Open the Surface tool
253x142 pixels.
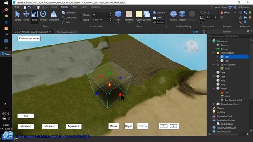[147, 16]
